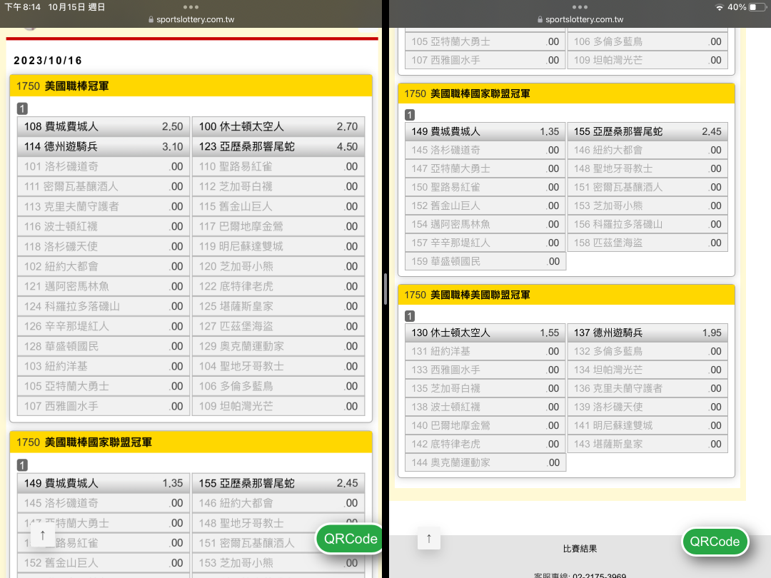Tap the left pane sportslottery.com.tw address bar
The image size is (771, 578).
pyautogui.click(x=191, y=20)
